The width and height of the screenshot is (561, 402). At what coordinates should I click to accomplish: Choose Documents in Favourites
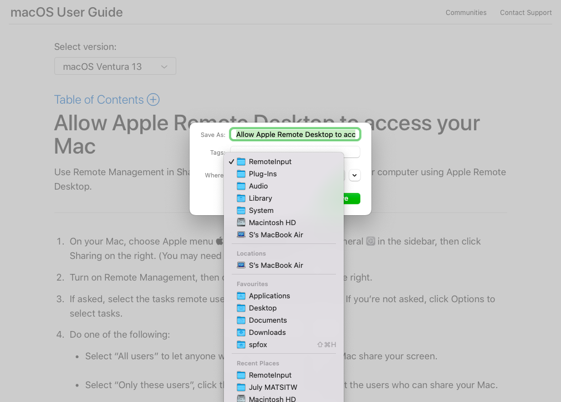click(284, 320)
